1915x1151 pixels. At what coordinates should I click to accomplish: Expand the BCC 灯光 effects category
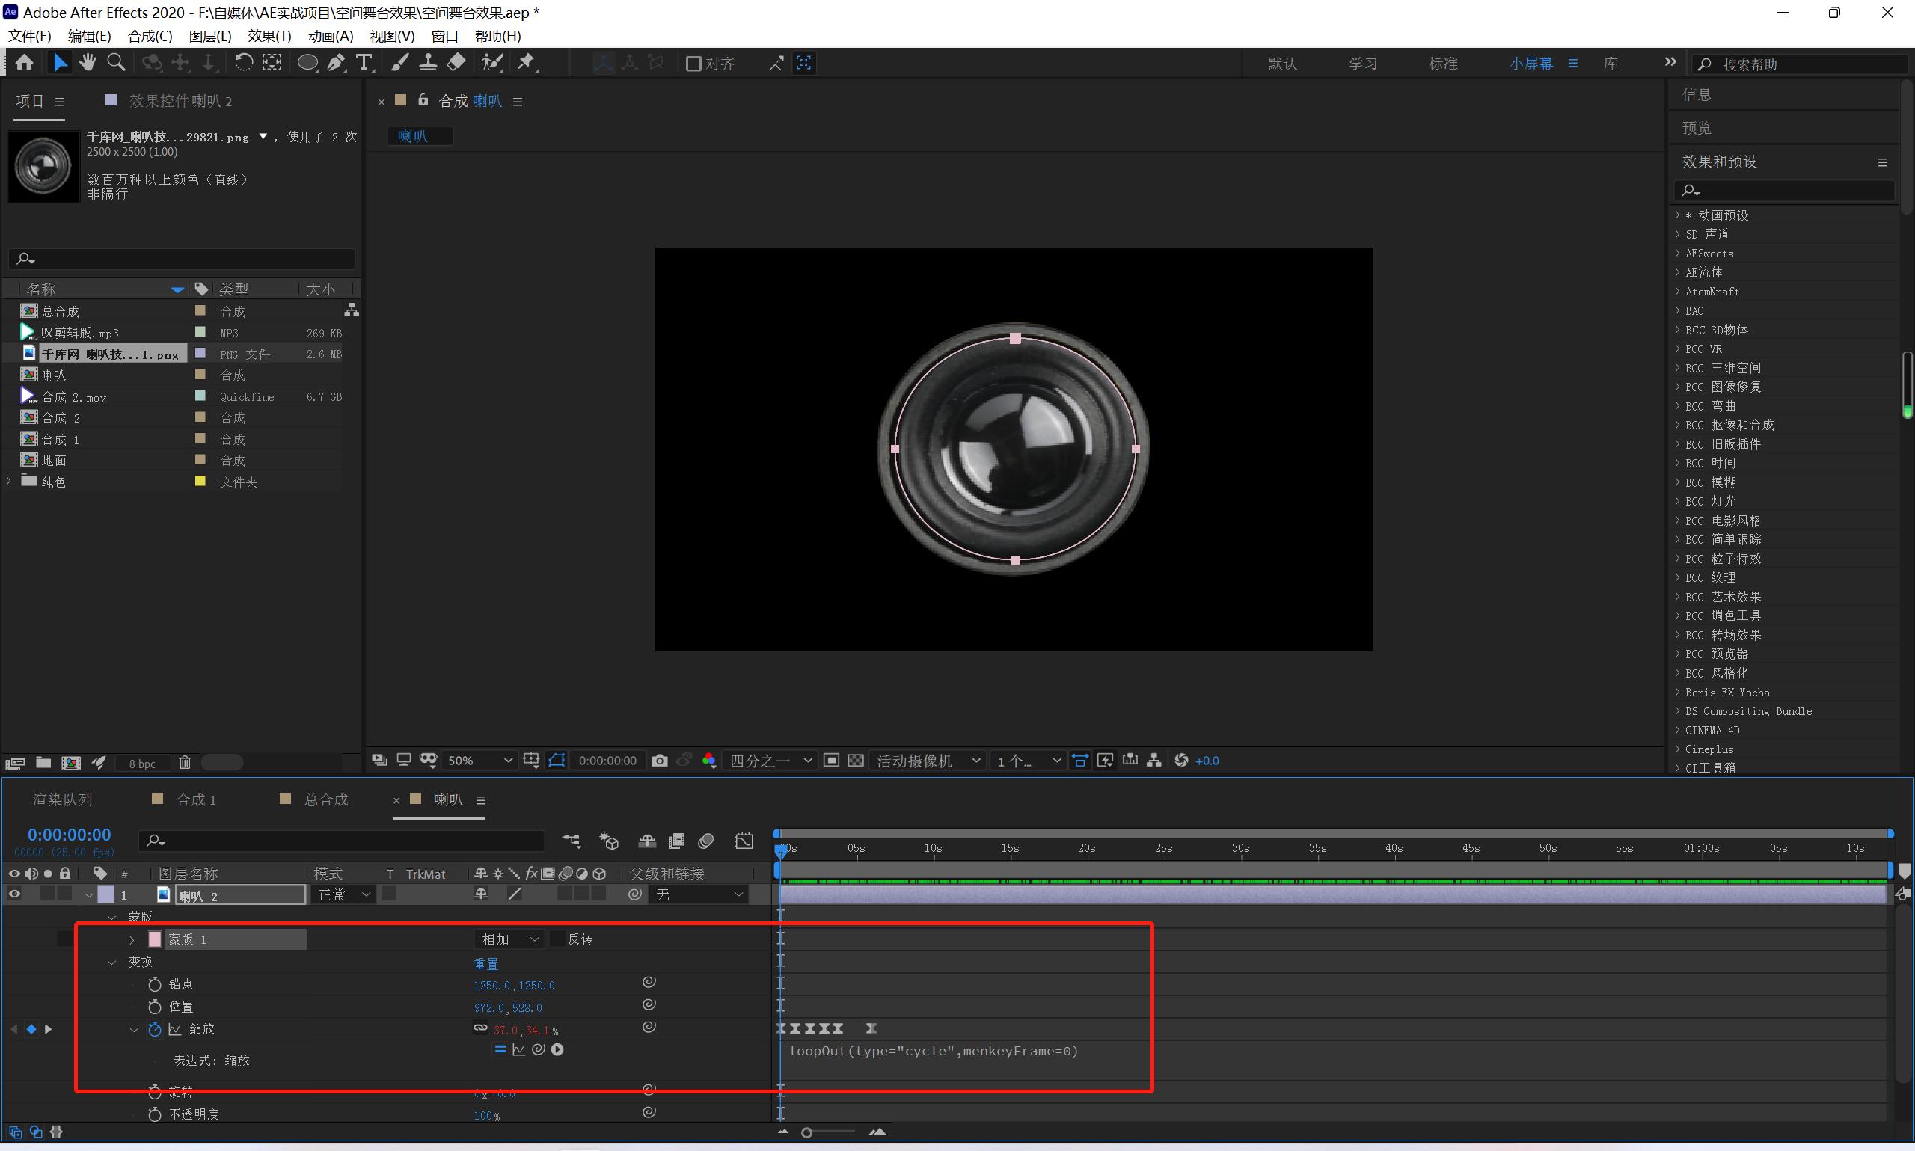[1678, 501]
